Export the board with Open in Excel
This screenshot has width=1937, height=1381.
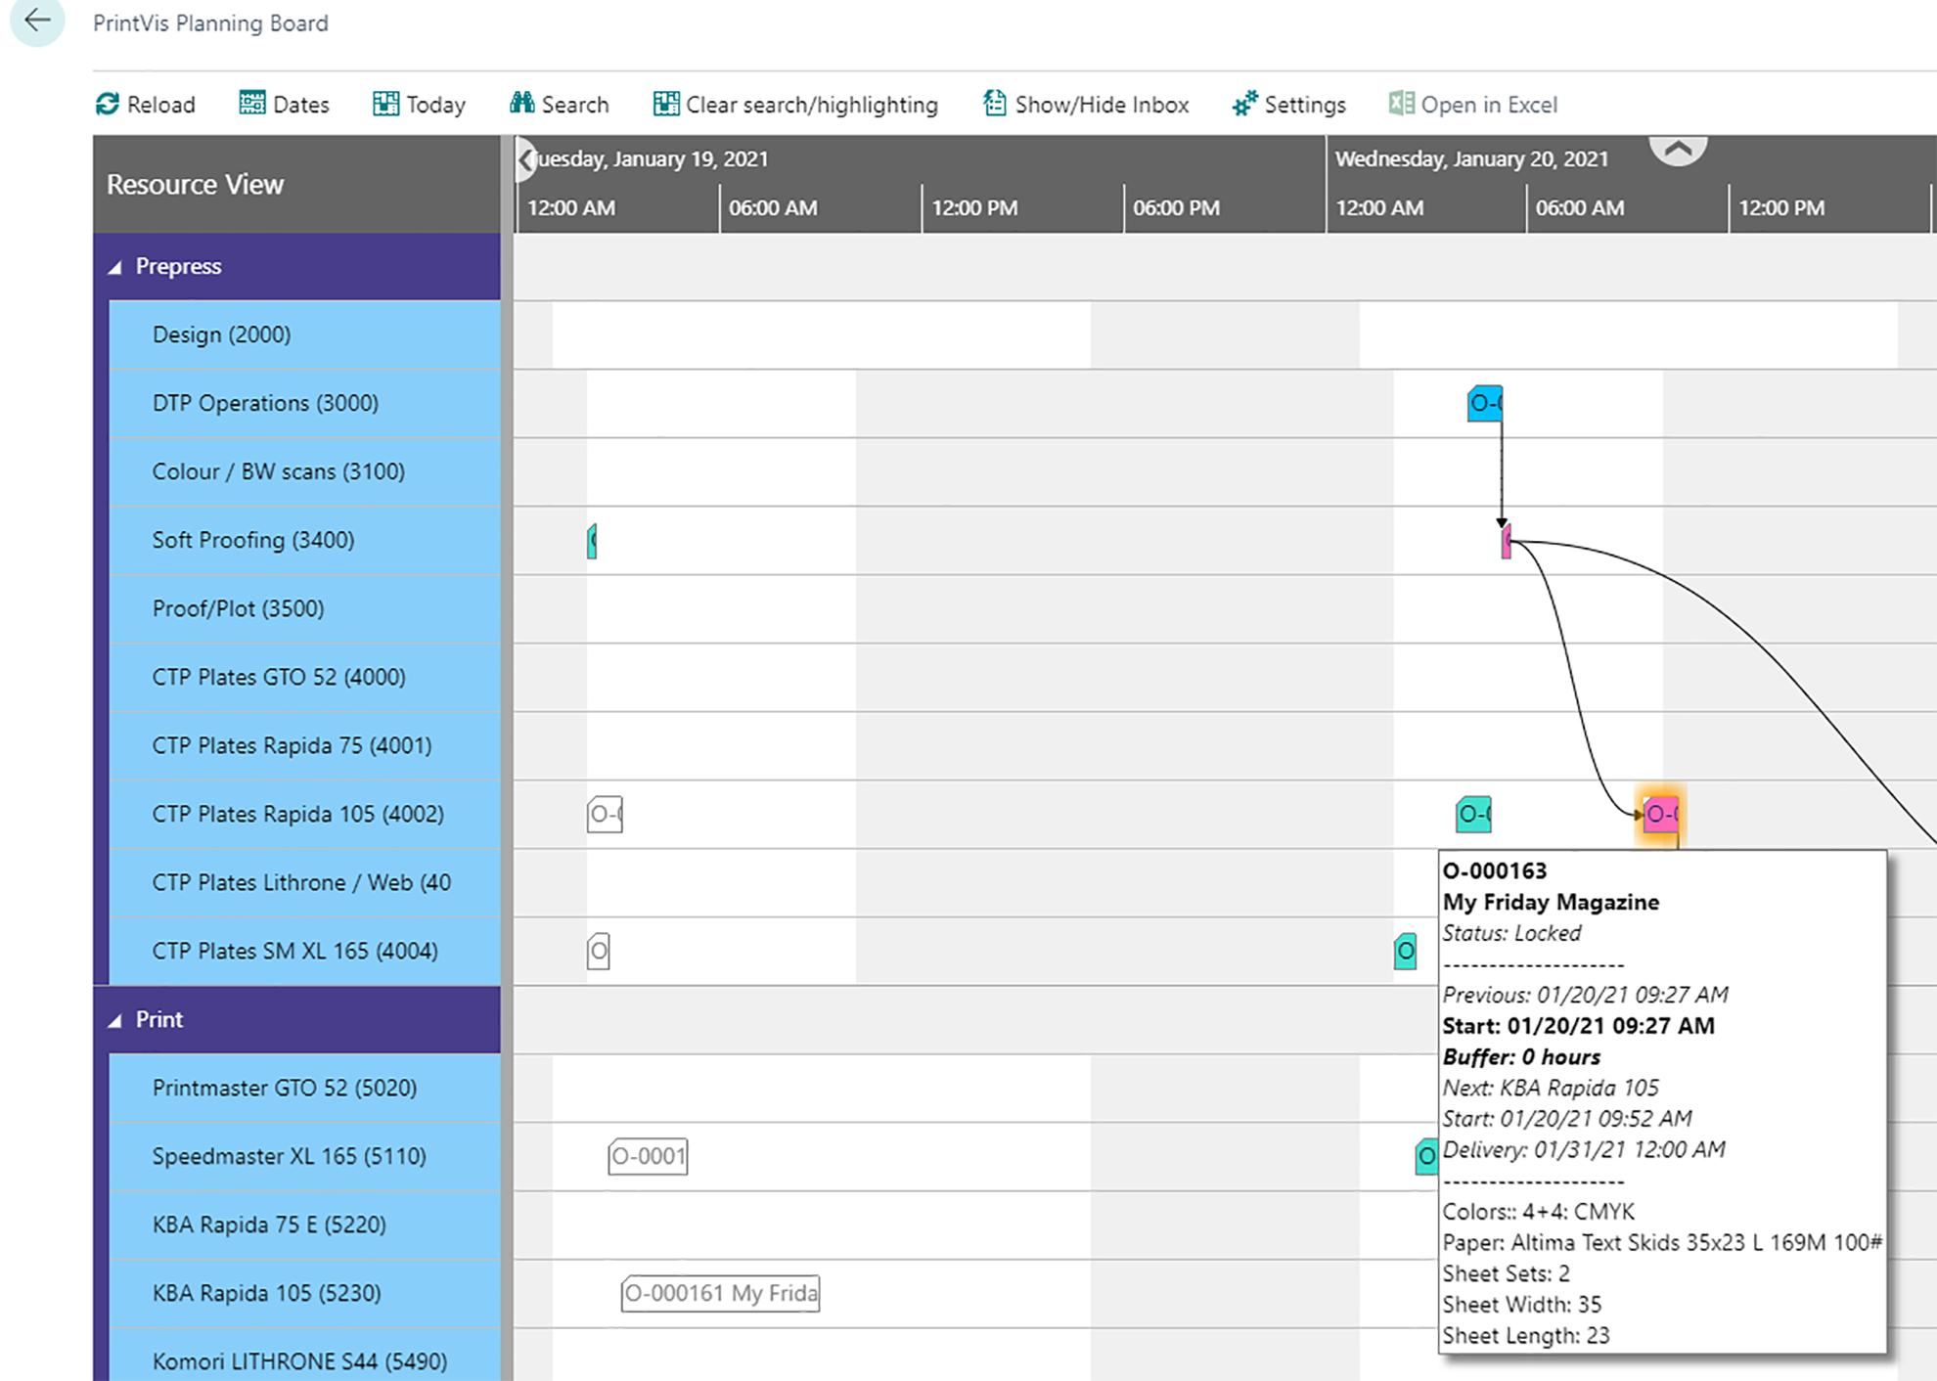(x=1471, y=104)
